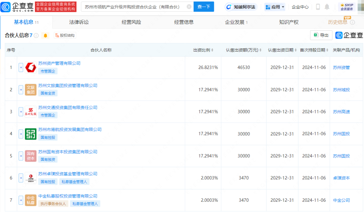Open 中金私募股权投资管理有限公司 link

point(67,196)
